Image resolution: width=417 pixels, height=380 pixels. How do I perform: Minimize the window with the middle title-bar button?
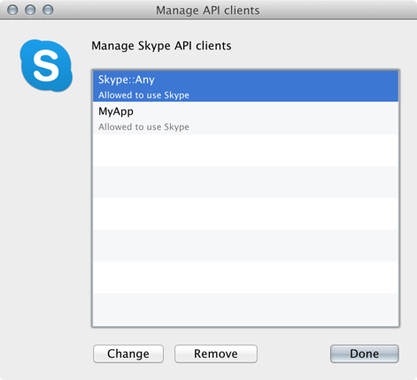30,10
